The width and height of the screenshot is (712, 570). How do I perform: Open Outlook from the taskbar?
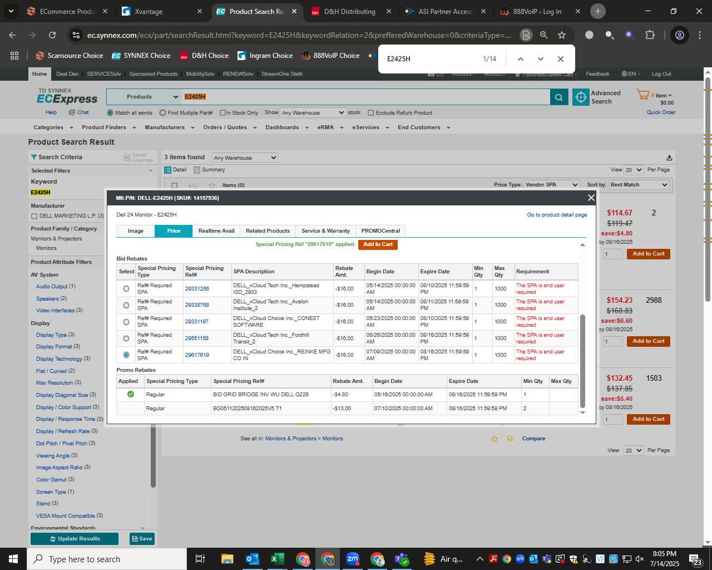(x=252, y=559)
